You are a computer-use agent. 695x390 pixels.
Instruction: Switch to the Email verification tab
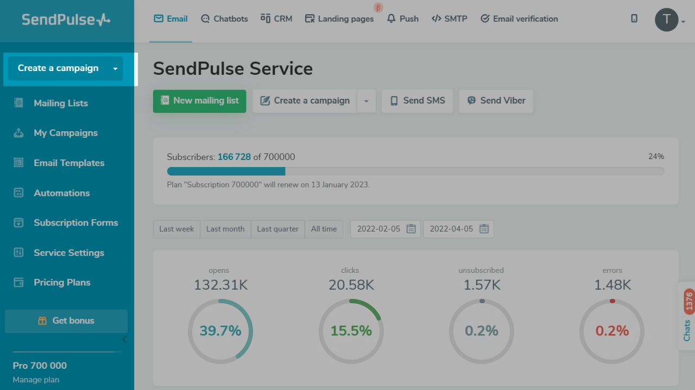519,19
